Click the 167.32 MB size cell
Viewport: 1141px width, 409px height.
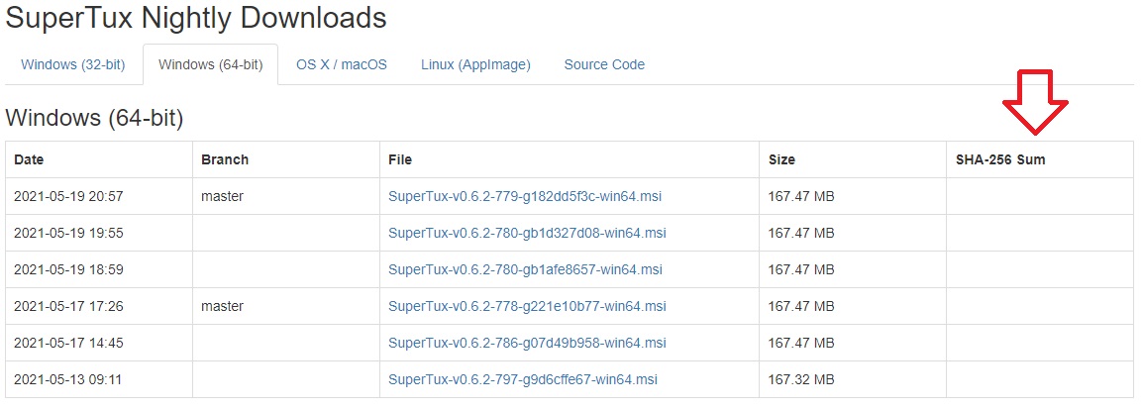(801, 379)
